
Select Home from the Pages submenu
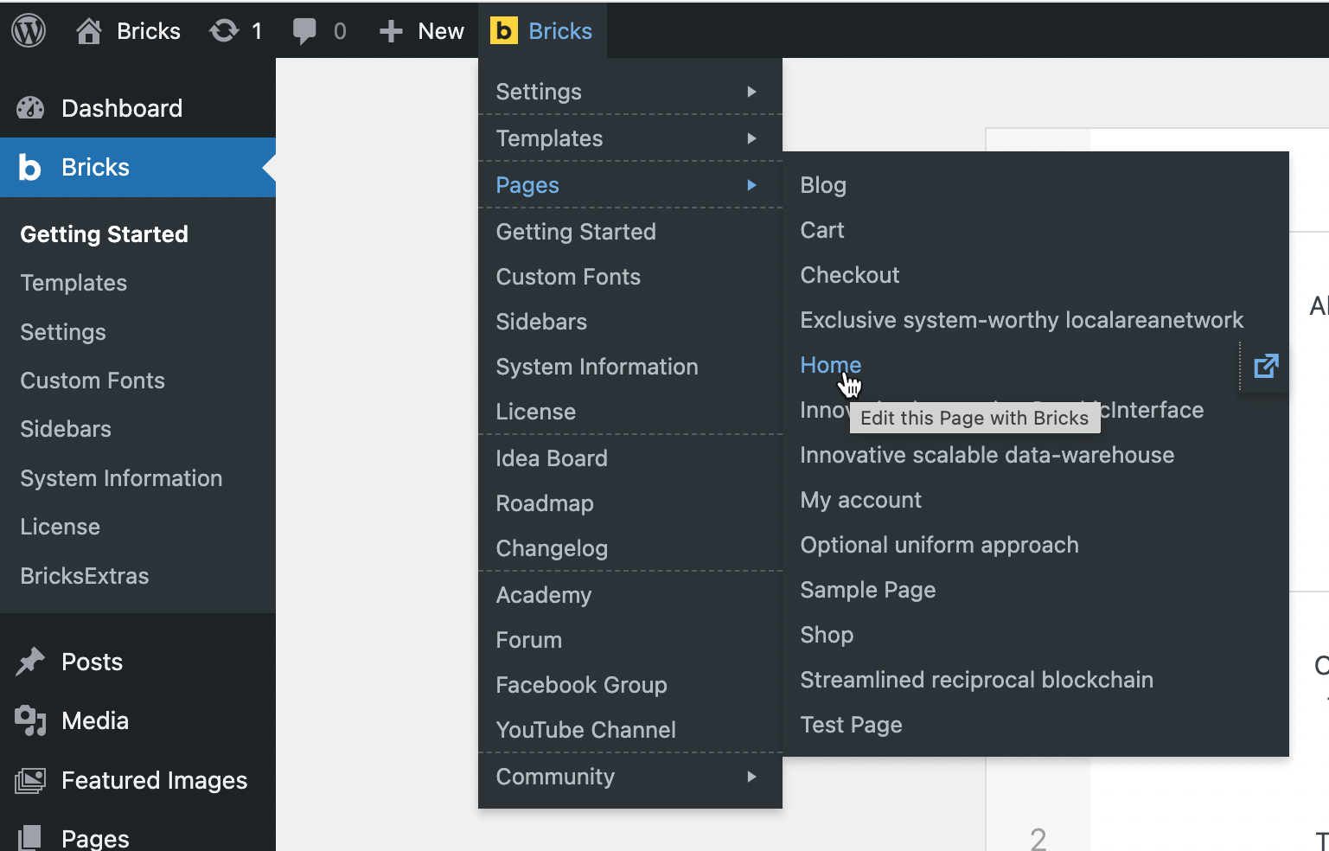pos(830,365)
